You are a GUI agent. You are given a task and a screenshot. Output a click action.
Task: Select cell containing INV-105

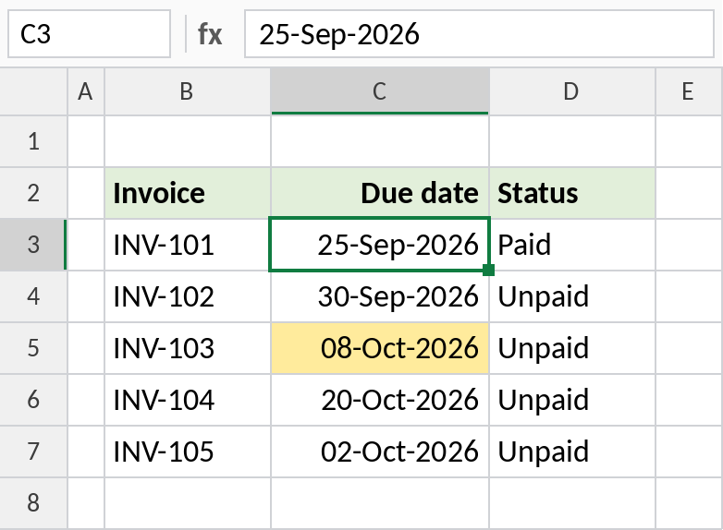pos(188,451)
